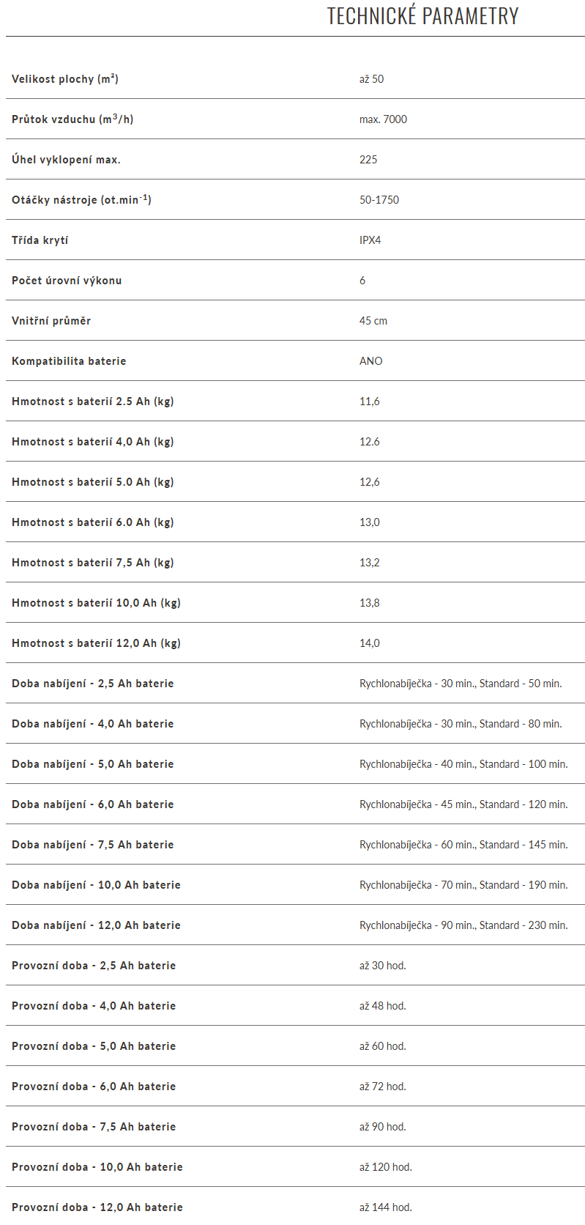Select the Velikost plochy (m²) label
Viewport: 585px width, 1225px height.
coord(65,79)
